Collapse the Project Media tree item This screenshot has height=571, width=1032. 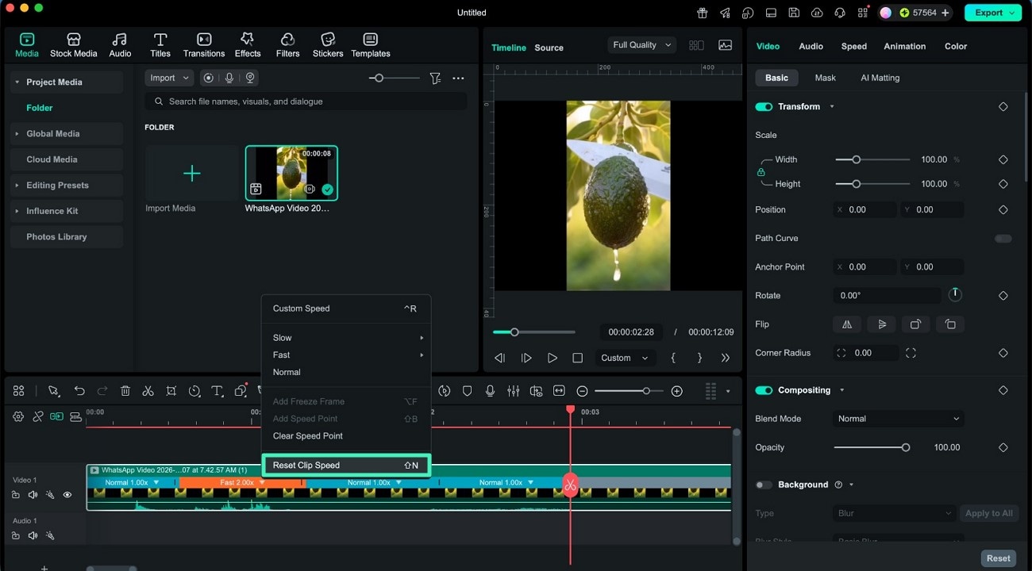point(17,82)
